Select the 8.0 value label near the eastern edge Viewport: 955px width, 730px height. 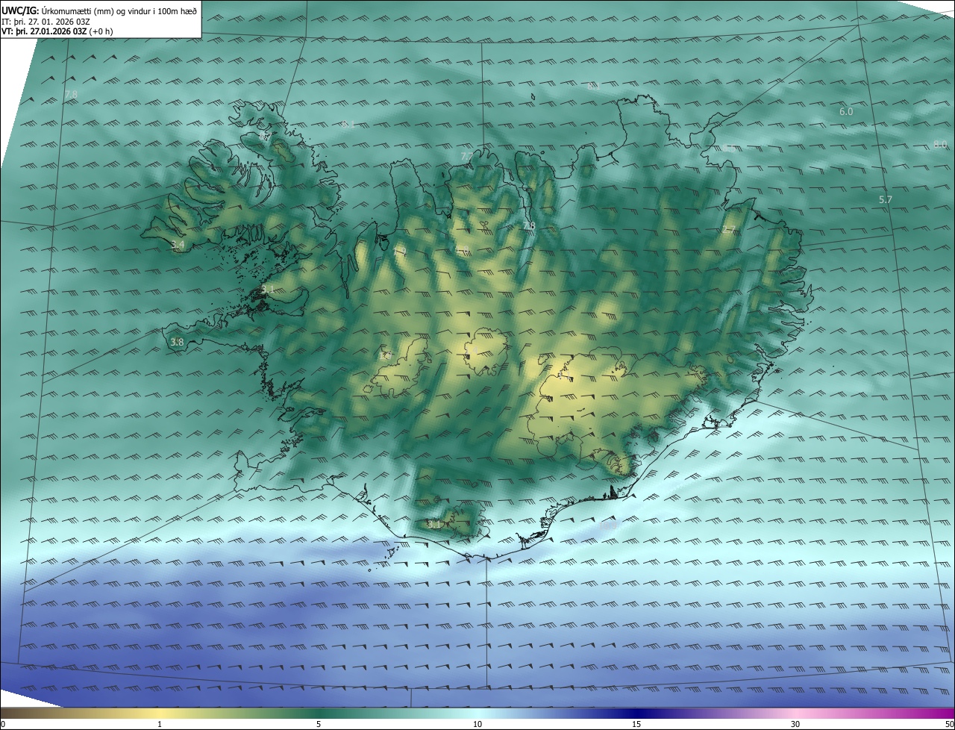click(940, 144)
